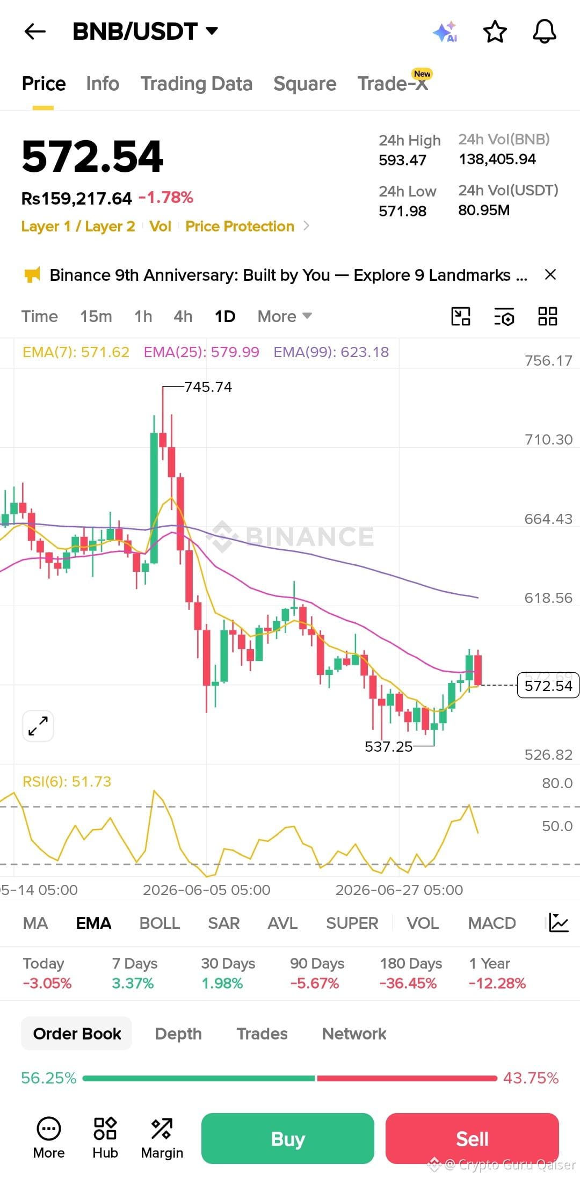The height and width of the screenshot is (1178, 580).
Task: Tap the 180 Days -36.45% performance
Action: pyautogui.click(x=411, y=973)
